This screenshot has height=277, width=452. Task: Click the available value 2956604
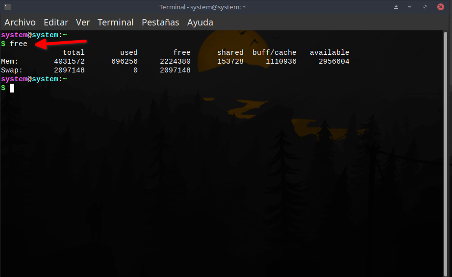point(334,61)
